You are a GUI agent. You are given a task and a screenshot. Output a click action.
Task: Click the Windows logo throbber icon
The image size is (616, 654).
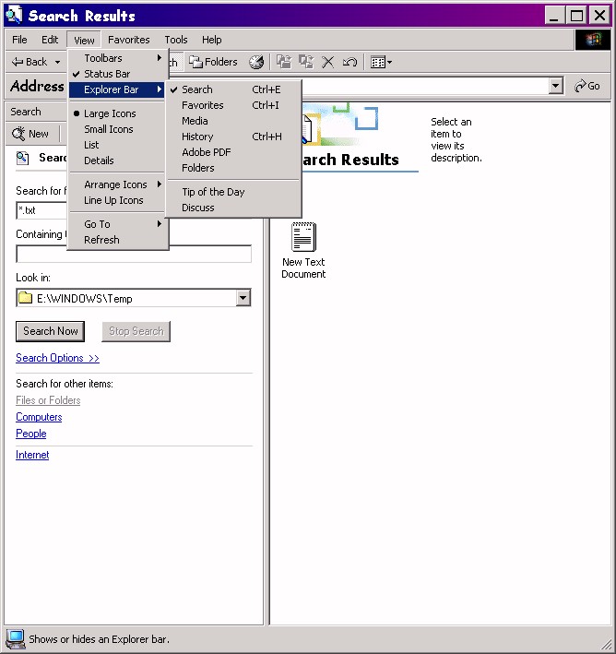(x=593, y=40)
